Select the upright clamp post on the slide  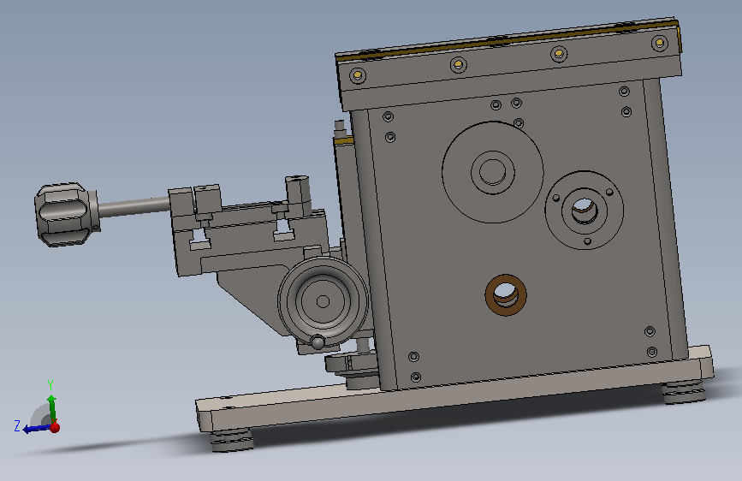click(298, 195)
